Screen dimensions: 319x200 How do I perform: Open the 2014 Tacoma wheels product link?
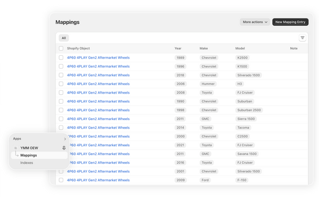pyautogui.click(x=98, y=128)
